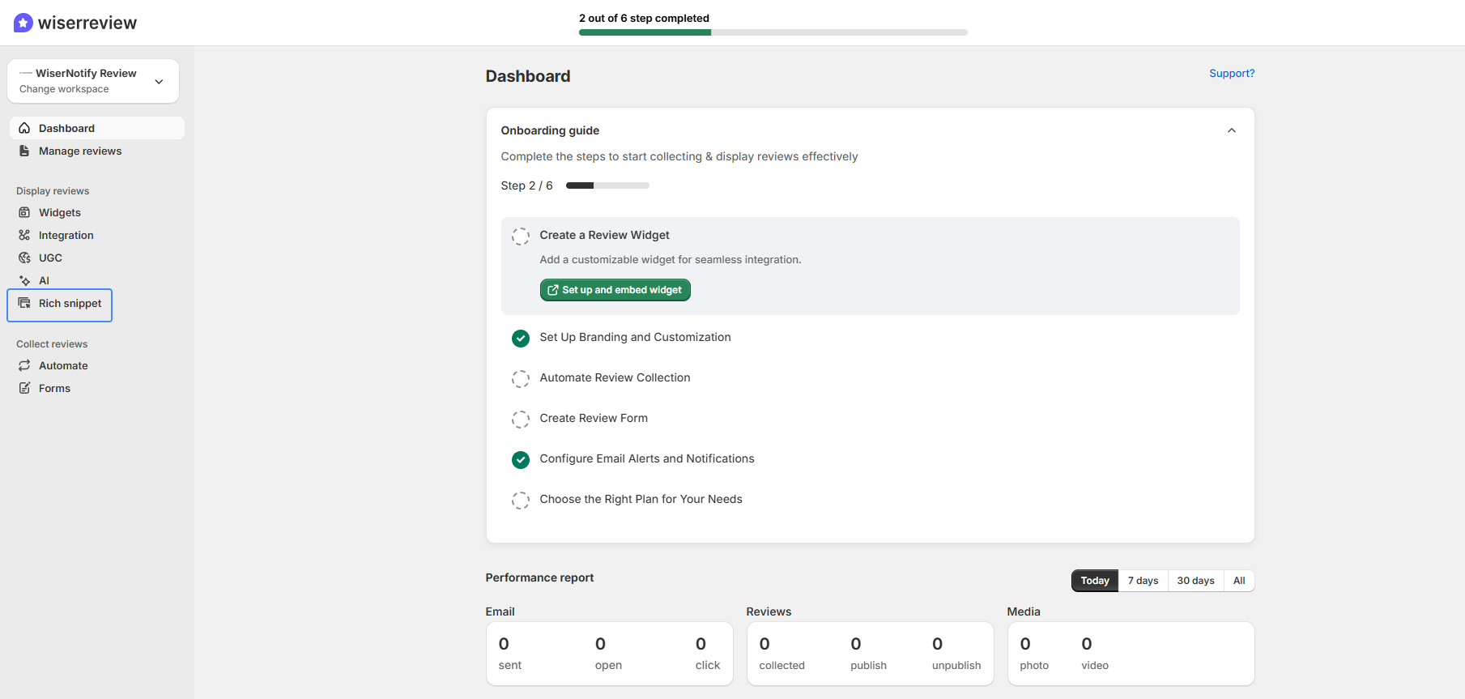The height and width of the screenshot is (699, 1465).
Task: Collapse the Onboarding guide panel
Action: click(1231, 130)
